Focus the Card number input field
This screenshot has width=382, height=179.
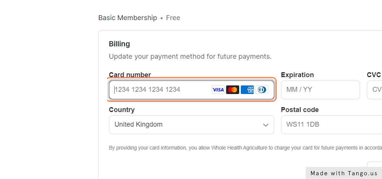(x=192, y=90)
